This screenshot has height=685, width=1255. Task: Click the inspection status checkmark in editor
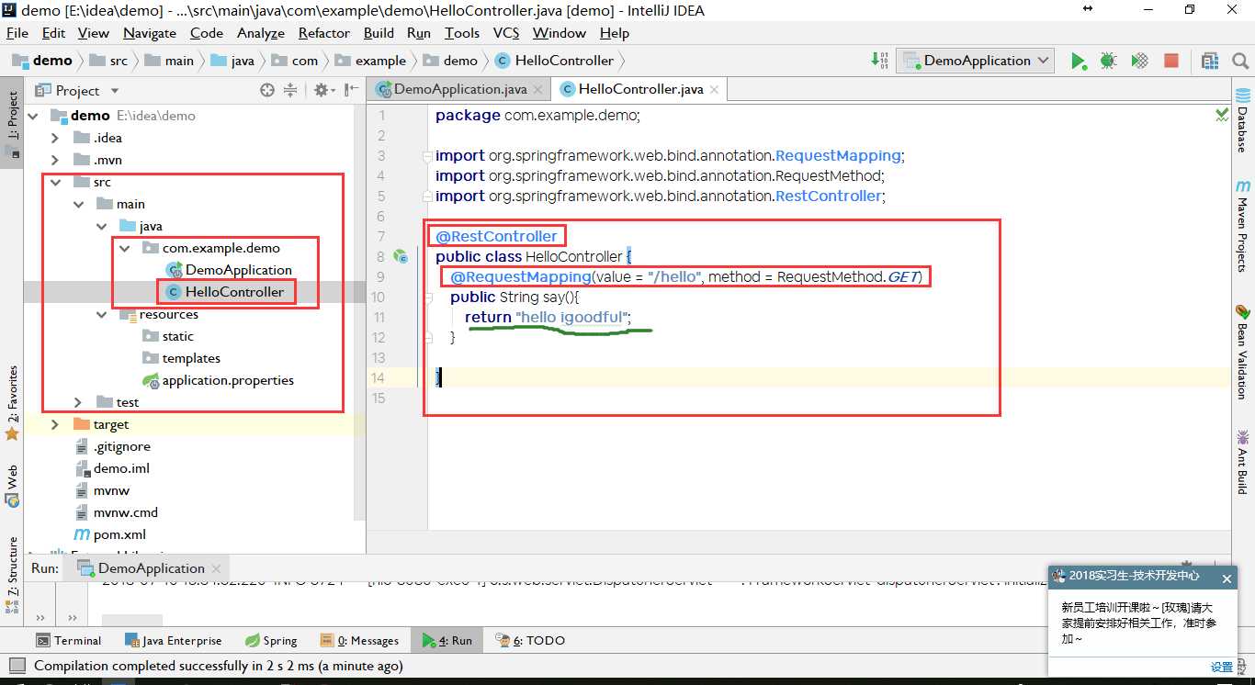point(1222,116)
